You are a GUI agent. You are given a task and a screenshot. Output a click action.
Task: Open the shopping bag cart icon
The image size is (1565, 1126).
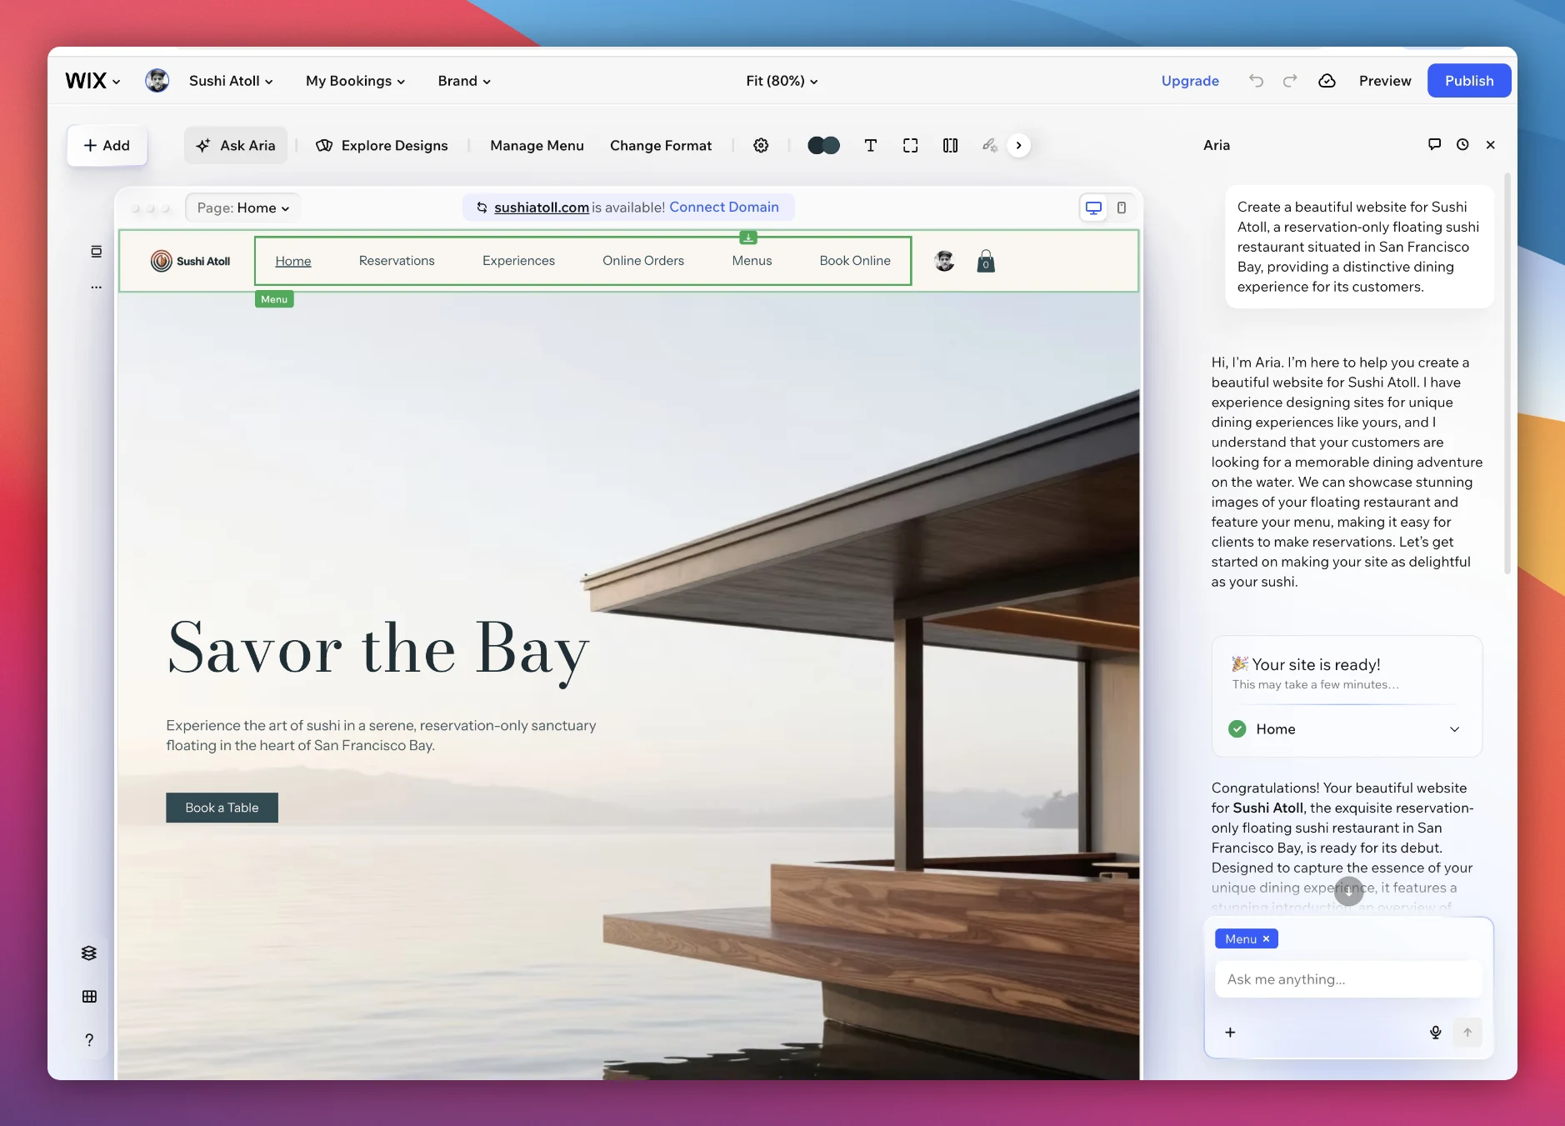(986, 262)
